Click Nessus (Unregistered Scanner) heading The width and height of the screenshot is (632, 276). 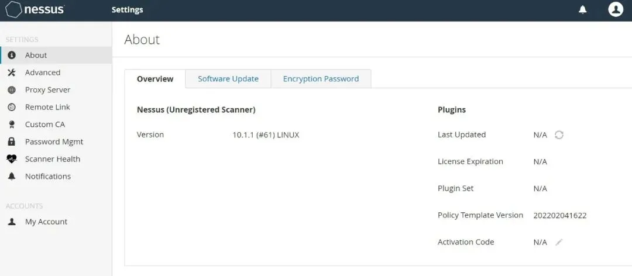(x=196, y=109)
